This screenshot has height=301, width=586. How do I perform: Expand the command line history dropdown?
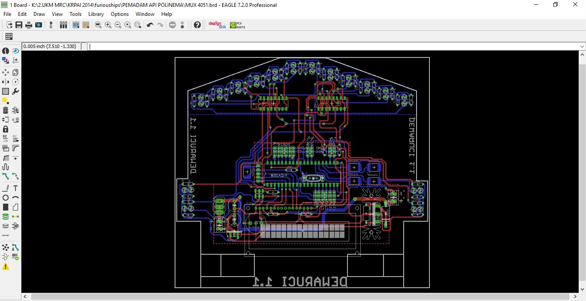pyautogui.click(x=582, y=46)
